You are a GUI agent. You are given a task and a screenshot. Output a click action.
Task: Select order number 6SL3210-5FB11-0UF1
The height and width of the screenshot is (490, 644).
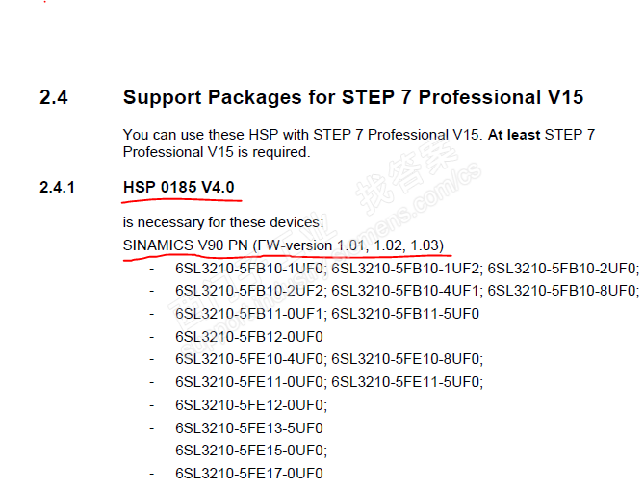[x=248, y=313]
